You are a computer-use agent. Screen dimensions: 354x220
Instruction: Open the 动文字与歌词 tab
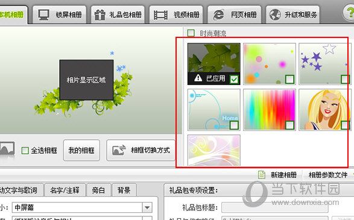point(21,190)
